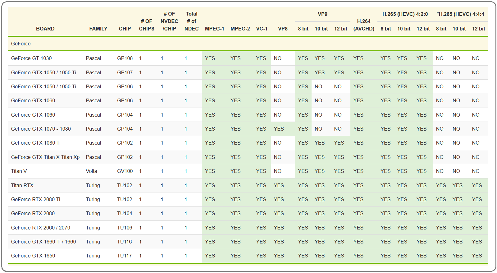This screenshot has height=273, width=497.
Task: Click the 'Titan RTX' board name
Action: tap(22, 185)
